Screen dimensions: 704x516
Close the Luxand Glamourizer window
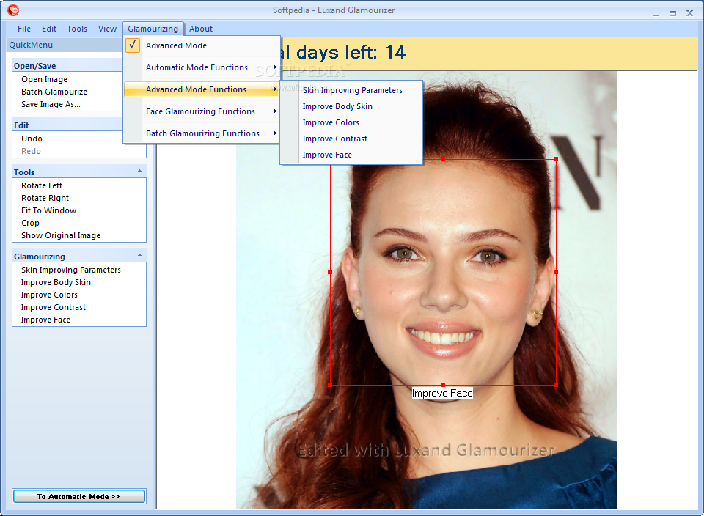click(x=689, y=13)
